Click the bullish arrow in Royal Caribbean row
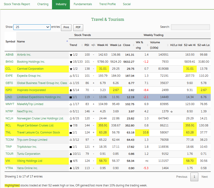This screenshot has width=214, height=188. [x=71, y=126]
